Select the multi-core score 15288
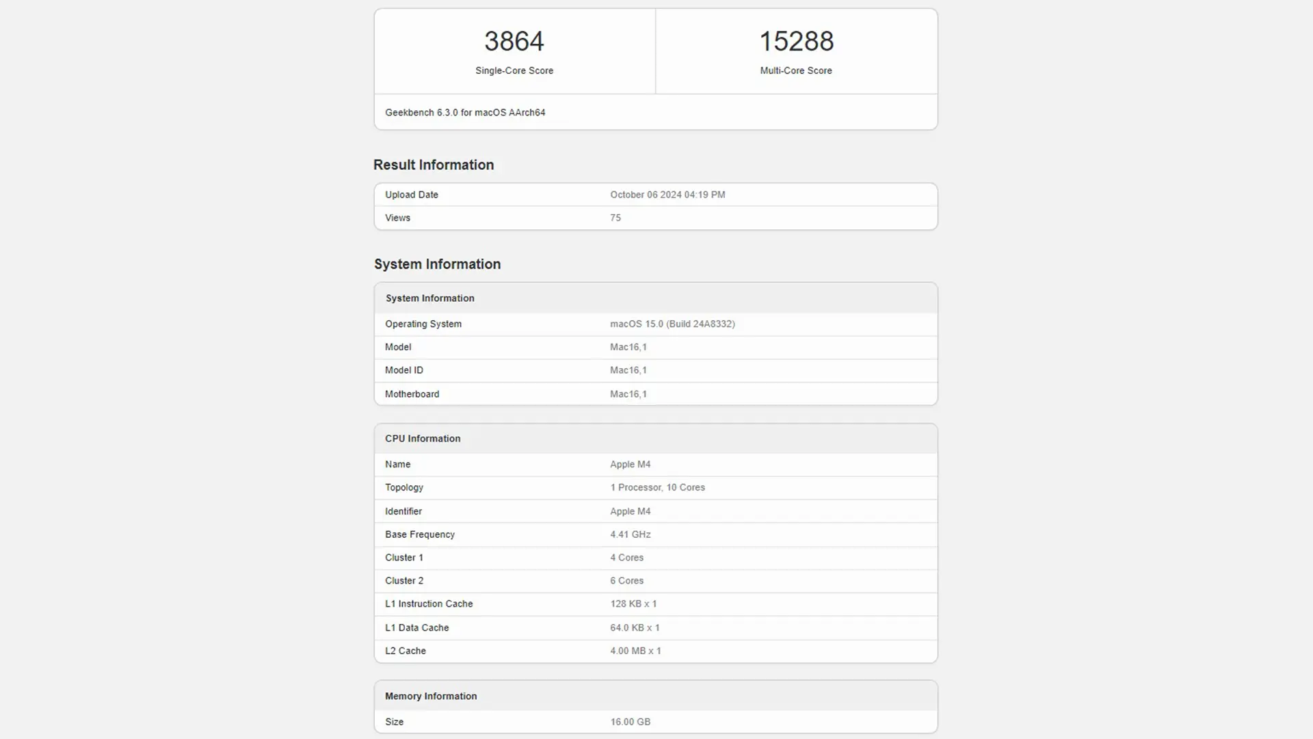The height and width of the screenshot is (739, 1313). point(797,41)
